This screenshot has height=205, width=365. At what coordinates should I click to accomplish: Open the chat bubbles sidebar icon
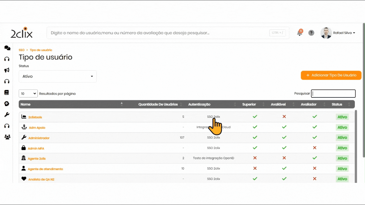pos(7,48)
